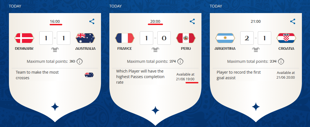Open info for 310 maximum points
Viewport: 310px width, 127px height.
coord(80,61)
